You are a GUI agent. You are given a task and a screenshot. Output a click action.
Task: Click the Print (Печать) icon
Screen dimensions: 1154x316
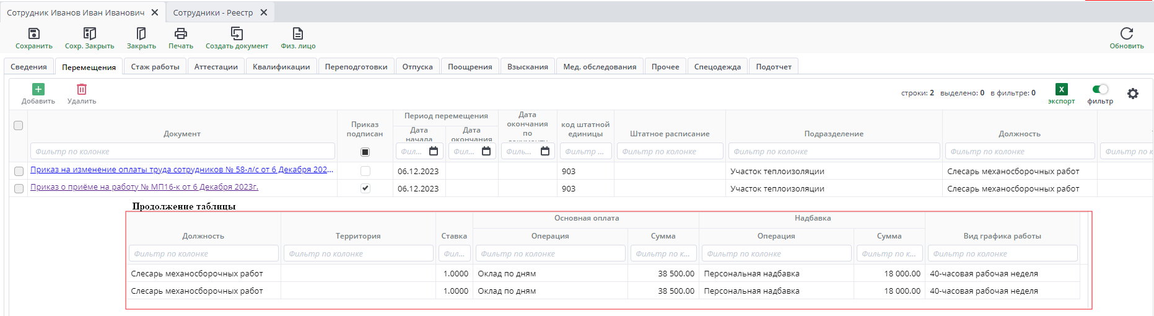coord(181,34)
